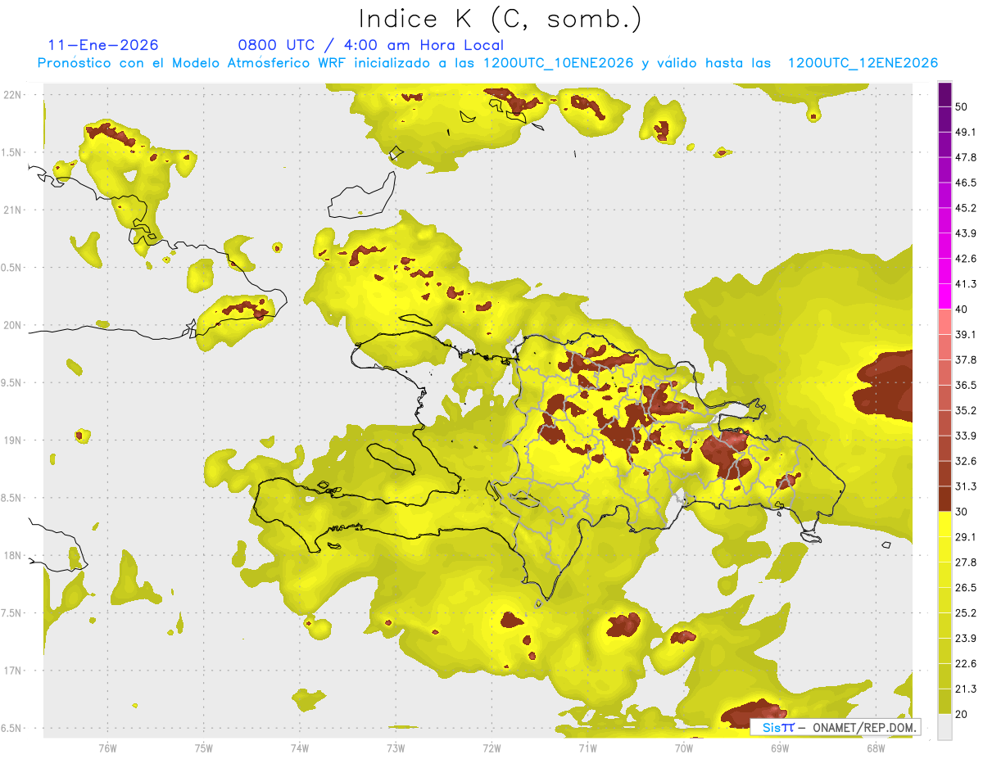Click the "75W" longitude label

pyautogui.click(x=203, y=748)
